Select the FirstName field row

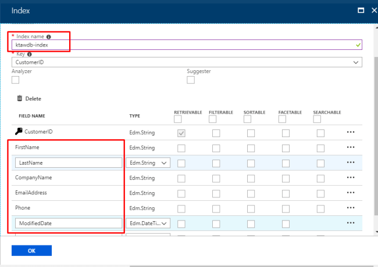pyautogui.click(x=187, y=147)
